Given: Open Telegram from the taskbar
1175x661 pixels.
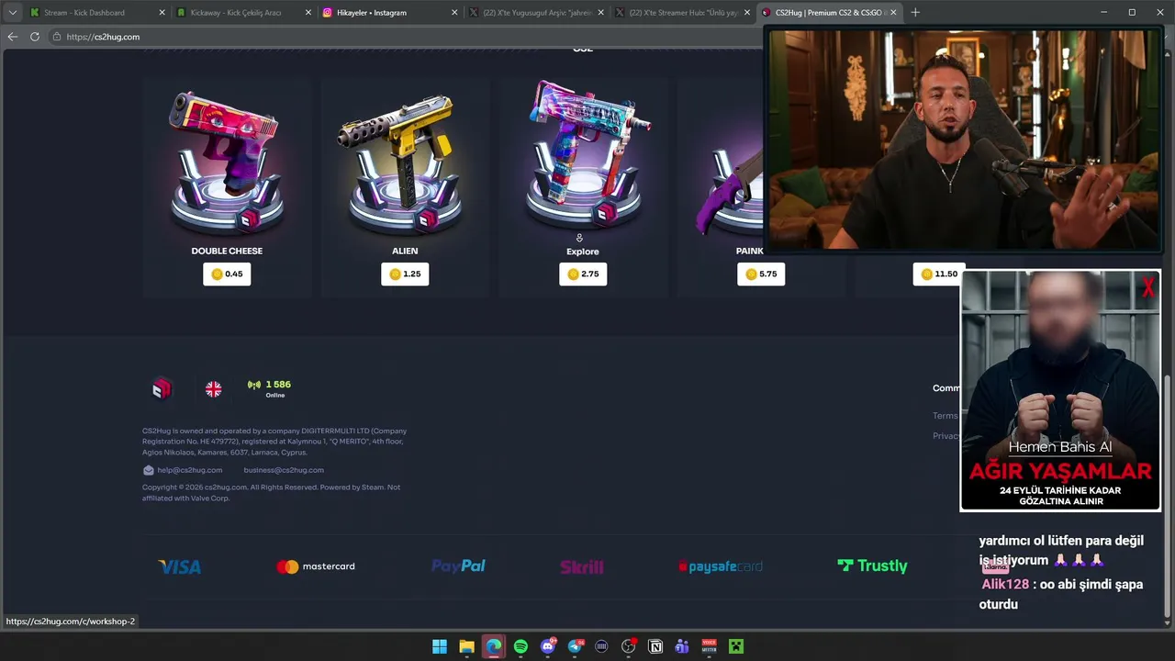Looking at the screenshot, I should click(576, 646).
